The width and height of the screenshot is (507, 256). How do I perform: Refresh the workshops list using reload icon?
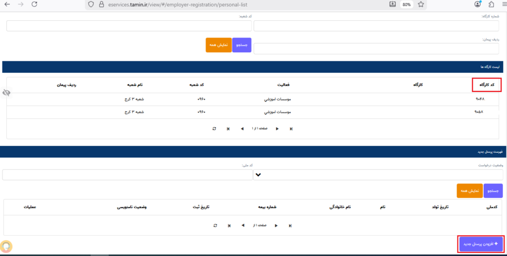(x=214, y=128)
